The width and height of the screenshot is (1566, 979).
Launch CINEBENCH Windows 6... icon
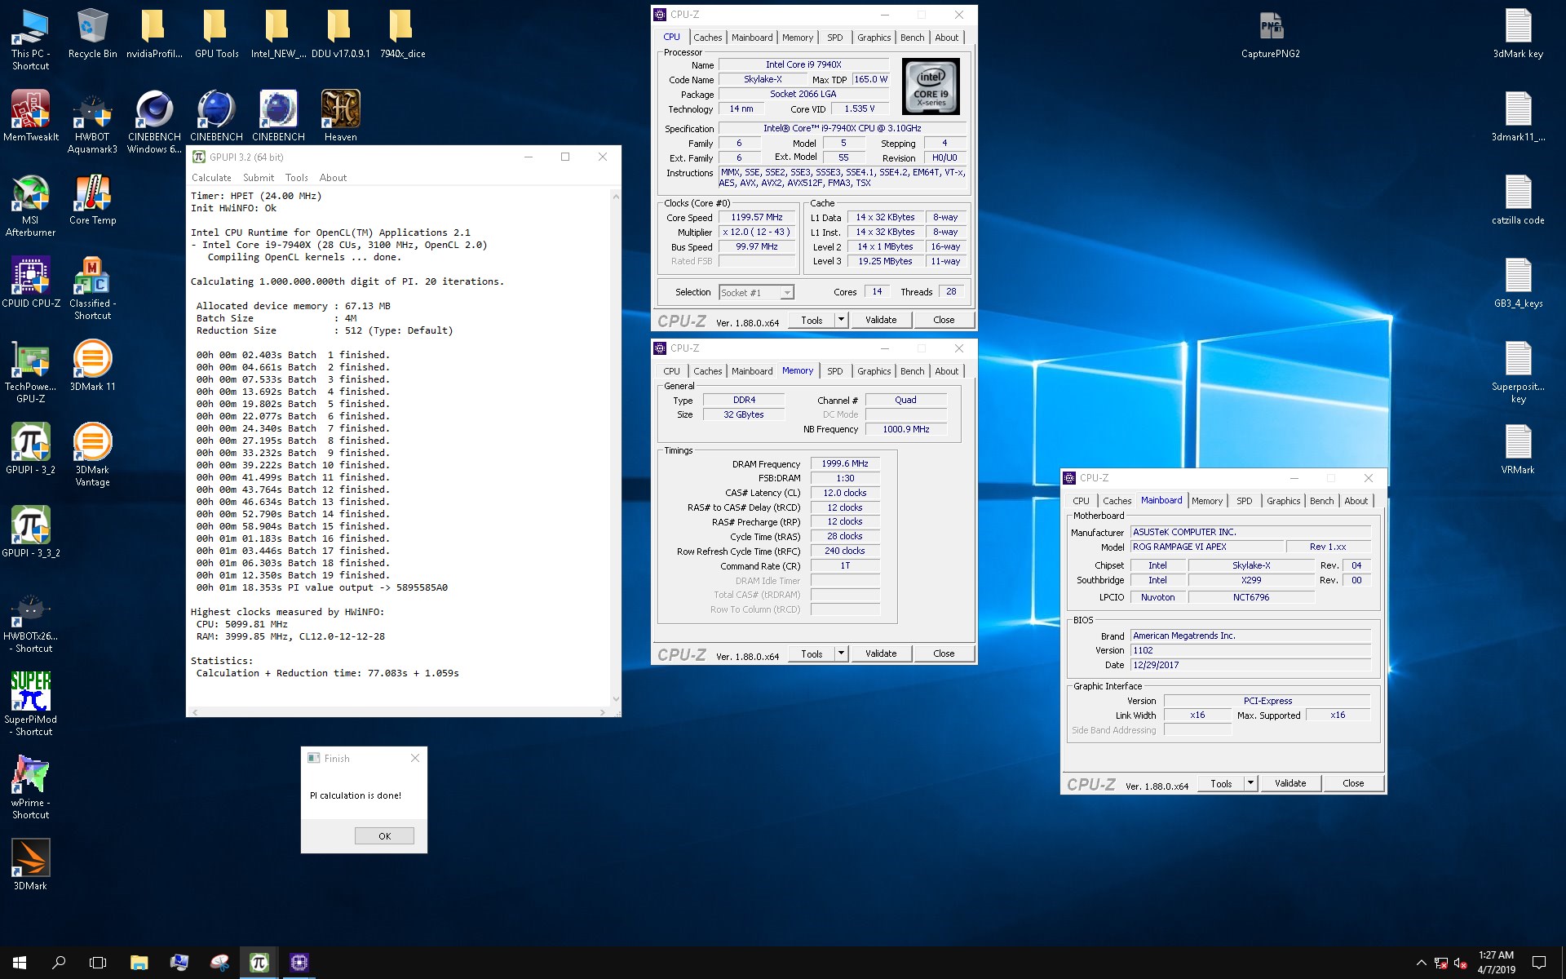(154, 122)
